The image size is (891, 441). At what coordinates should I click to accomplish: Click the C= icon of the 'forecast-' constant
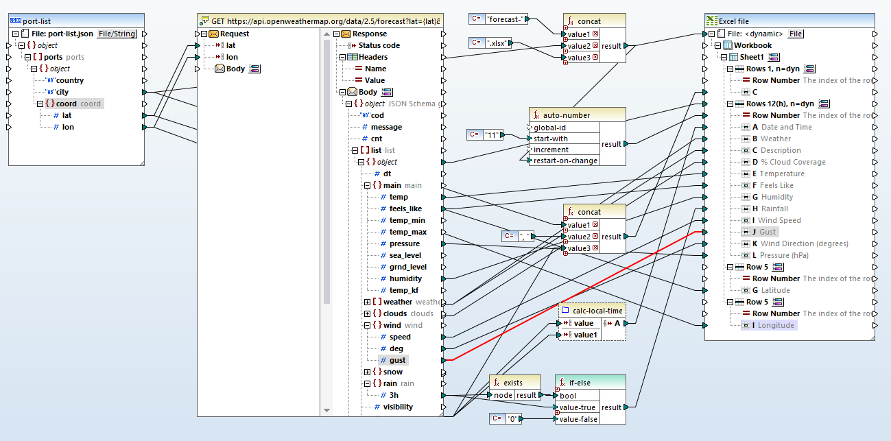click(x=475, y=19)
